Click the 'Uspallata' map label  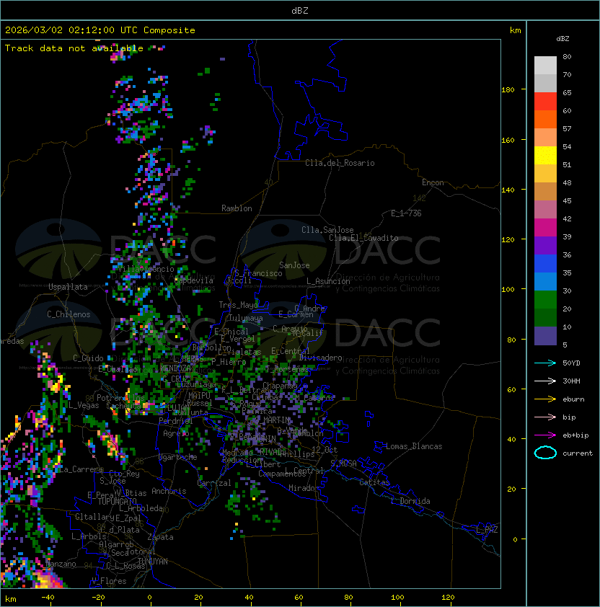coord(68,287)
